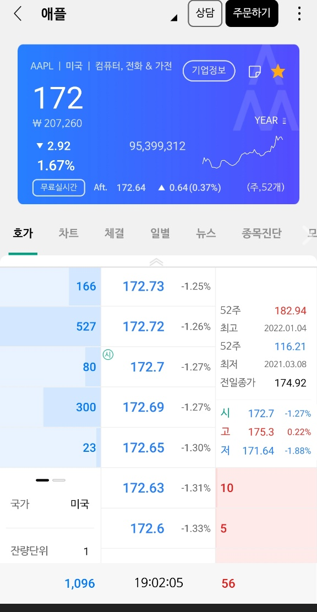The width and height of the screenshot is (317, 612).
Task: Collapse the order book with double chevron
Action: click(156, 263)
